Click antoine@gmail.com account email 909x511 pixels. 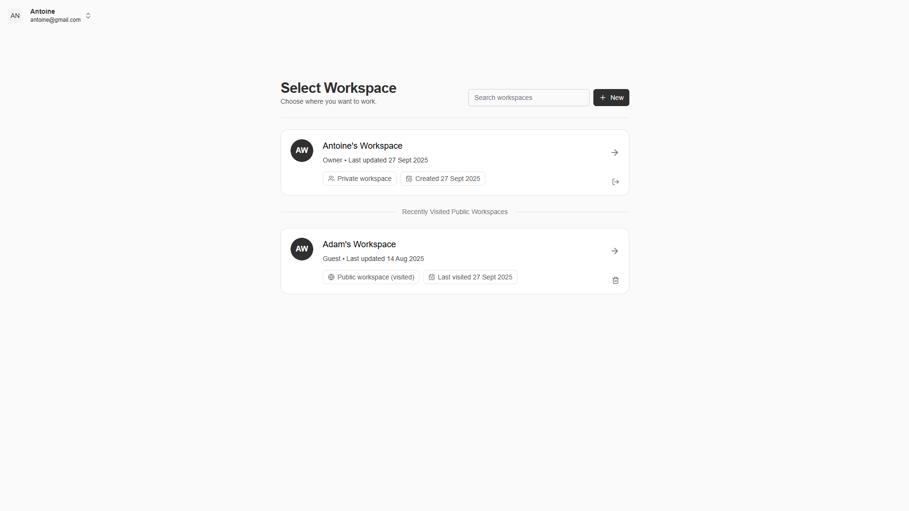55,20
